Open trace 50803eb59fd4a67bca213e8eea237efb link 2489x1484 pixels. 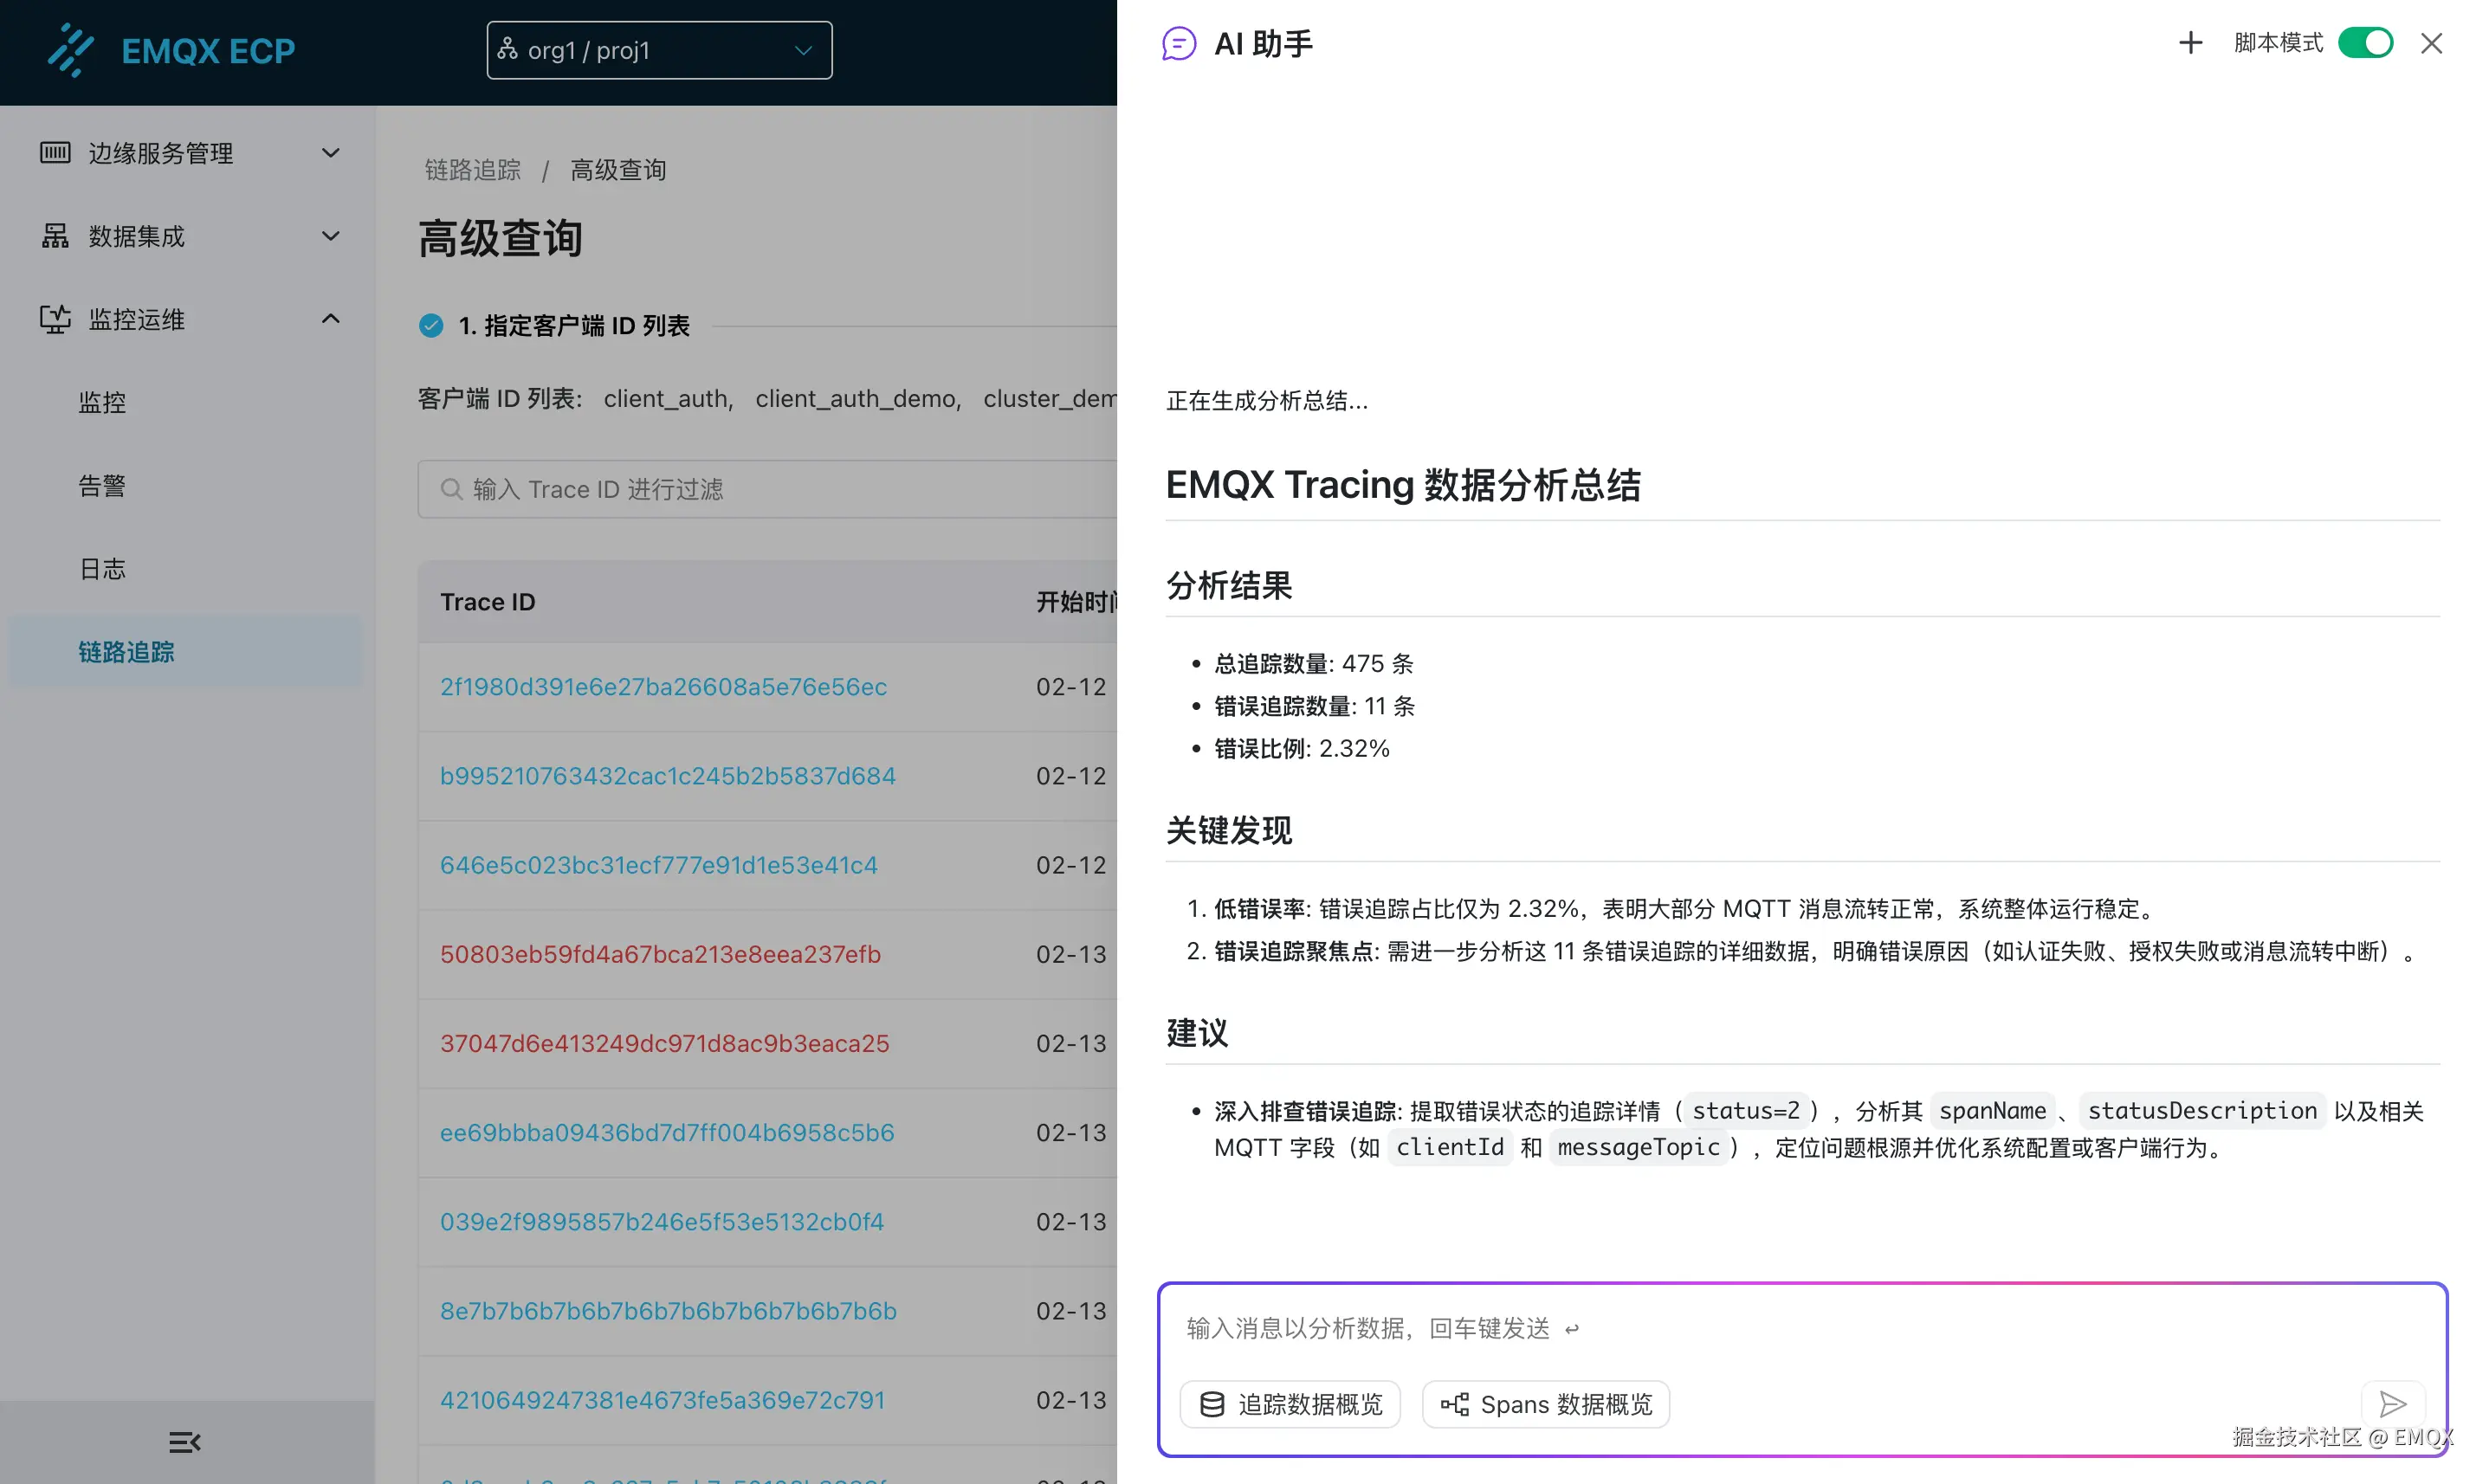(x=660, y=954)
